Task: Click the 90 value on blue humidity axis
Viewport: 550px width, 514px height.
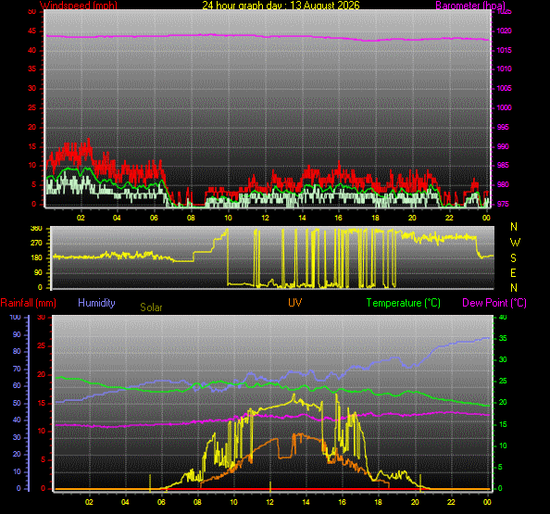Action: pos(17,334)
